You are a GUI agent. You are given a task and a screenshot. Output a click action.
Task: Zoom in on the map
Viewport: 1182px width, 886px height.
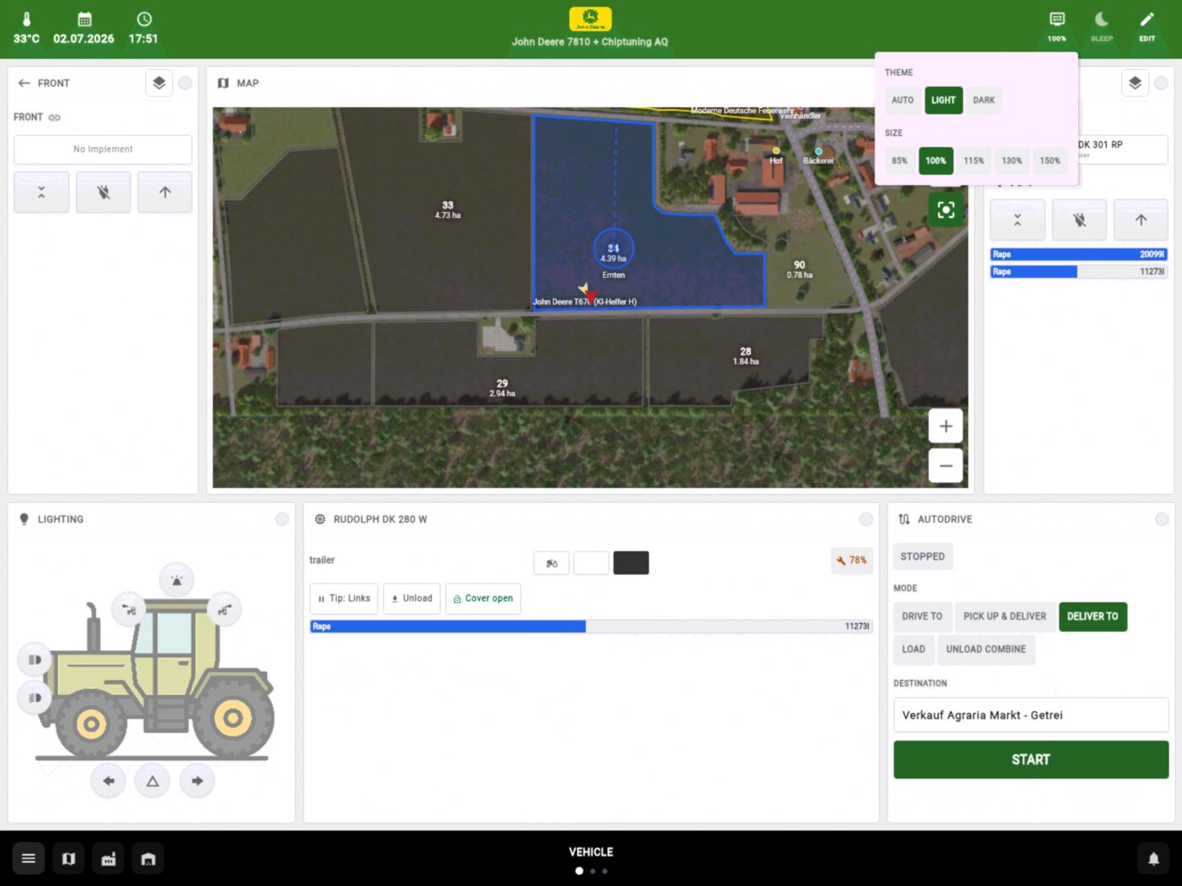point(946,427)
